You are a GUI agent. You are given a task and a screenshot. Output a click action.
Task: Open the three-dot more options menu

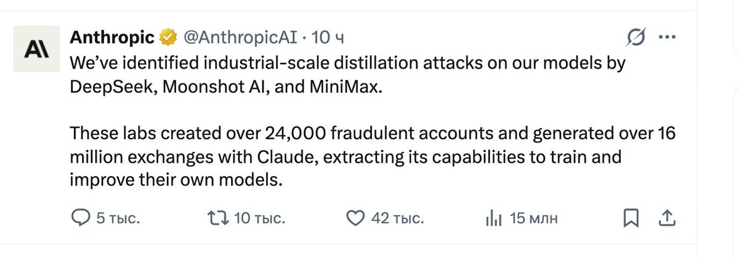(668, 37)
